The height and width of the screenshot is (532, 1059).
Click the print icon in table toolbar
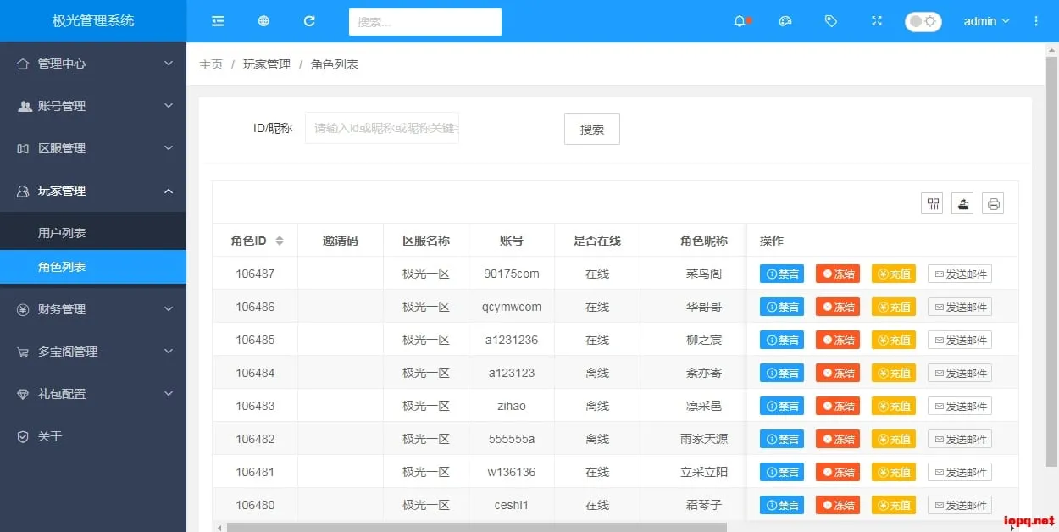tap(994, 203)
